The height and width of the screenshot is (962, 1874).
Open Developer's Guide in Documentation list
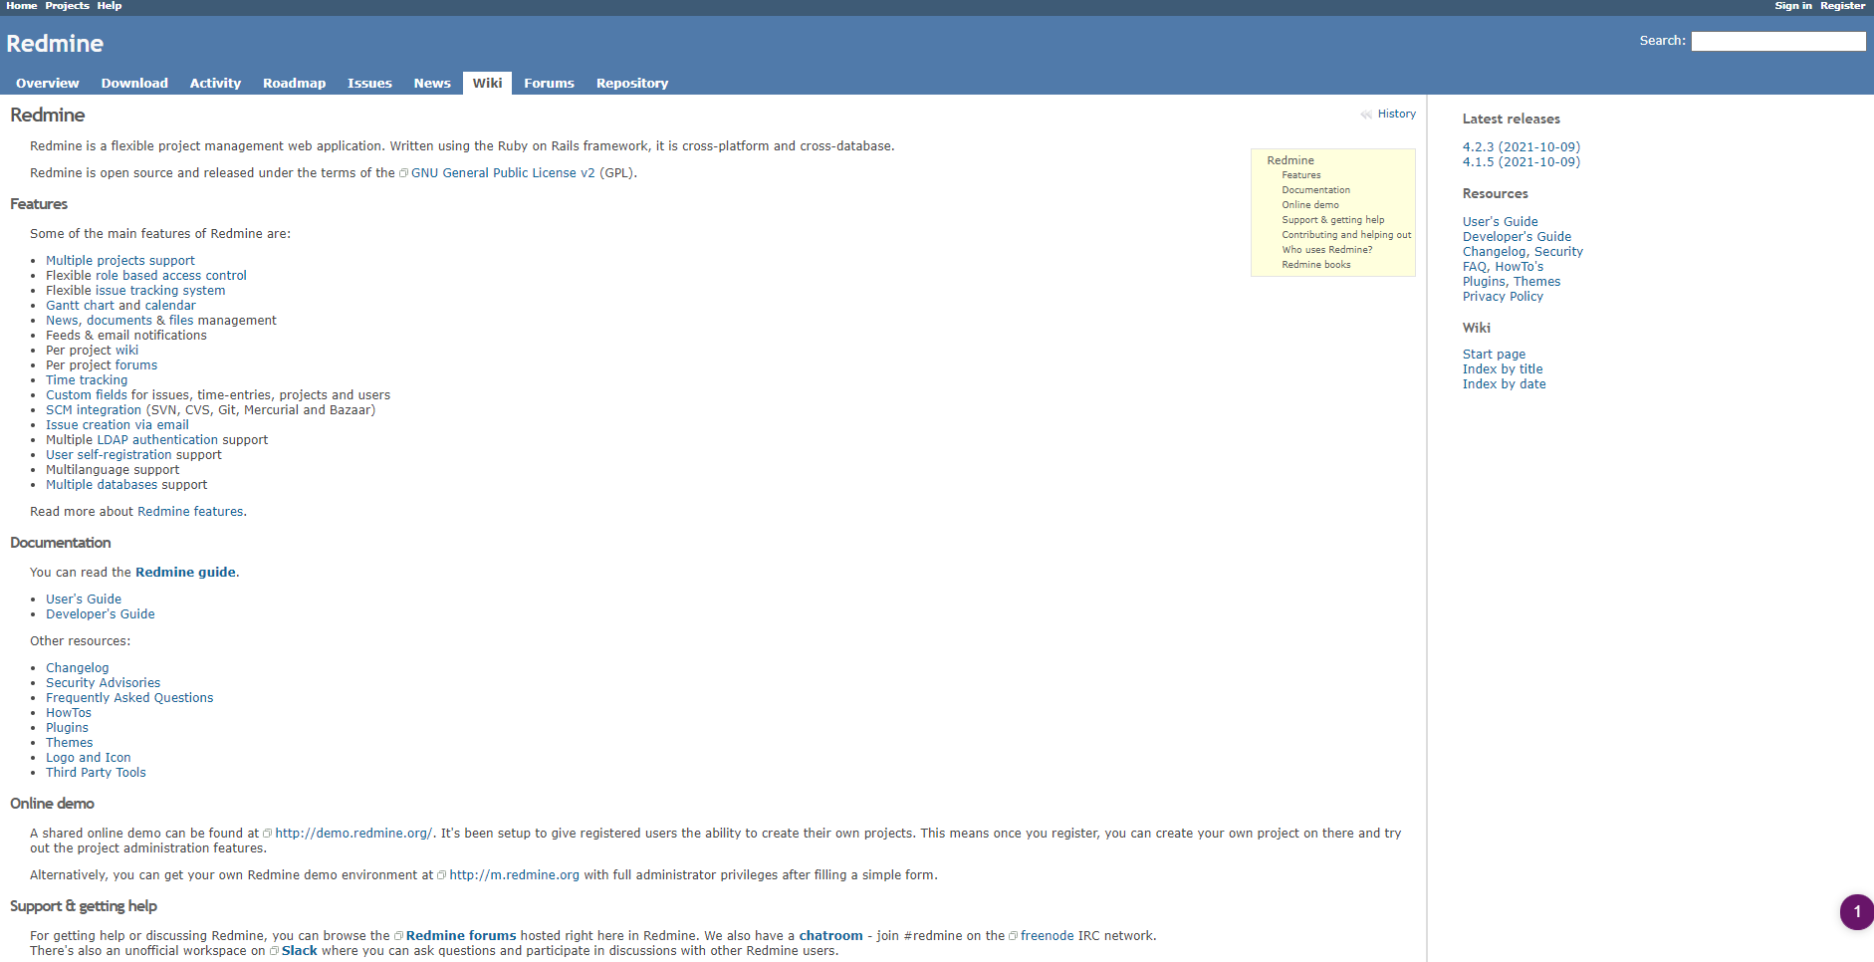click(x=101, y=614)
